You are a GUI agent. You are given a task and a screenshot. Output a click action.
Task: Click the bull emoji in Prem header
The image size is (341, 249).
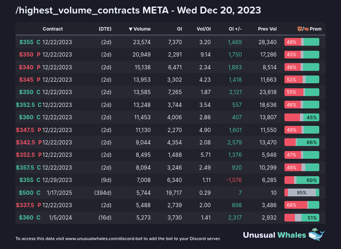[306, 29]
